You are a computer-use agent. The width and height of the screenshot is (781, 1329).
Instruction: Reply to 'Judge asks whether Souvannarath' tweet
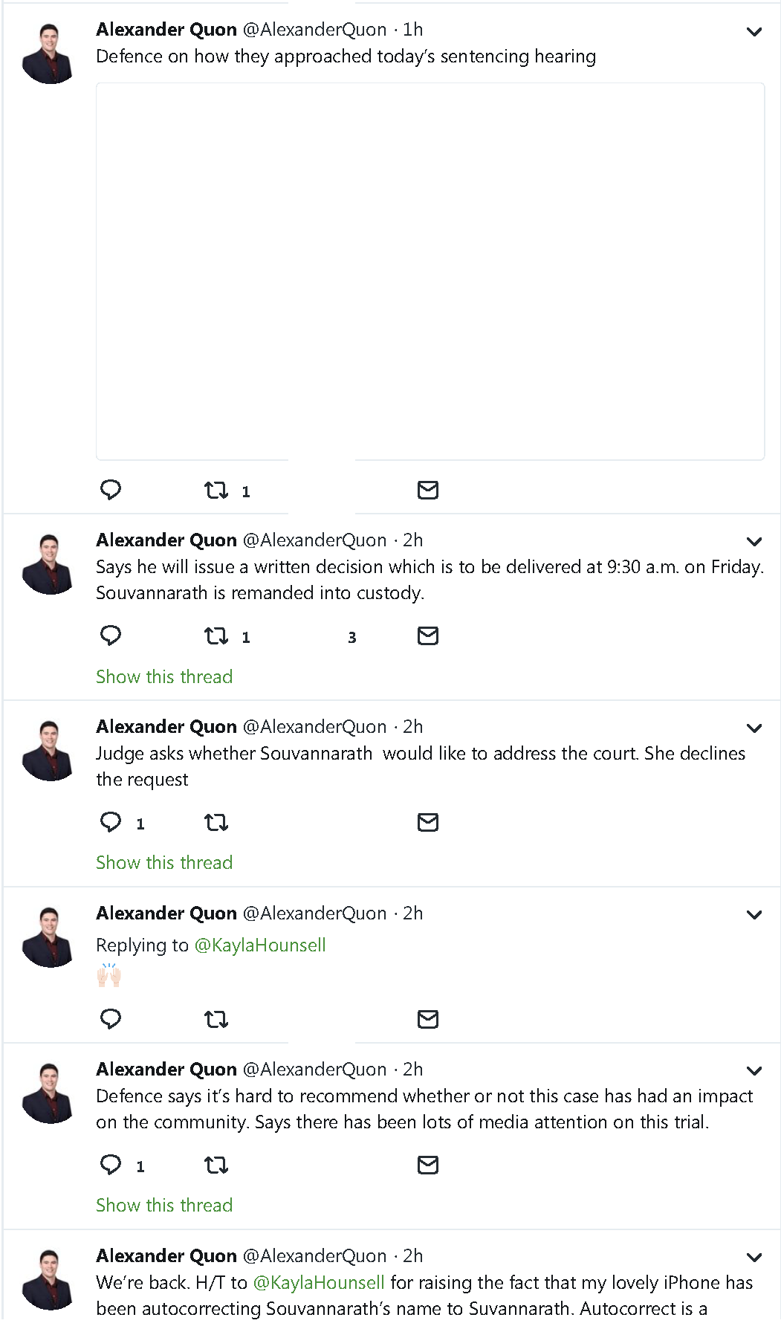(x=111, y=821)
